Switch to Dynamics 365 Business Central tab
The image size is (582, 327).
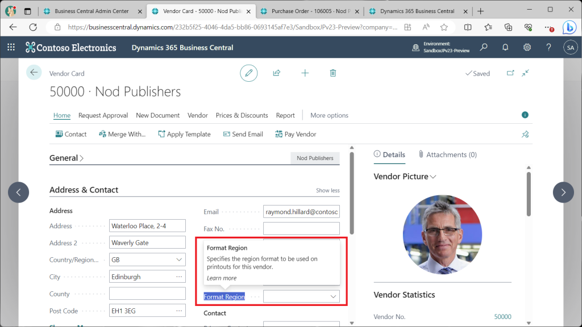click(418, 11)
